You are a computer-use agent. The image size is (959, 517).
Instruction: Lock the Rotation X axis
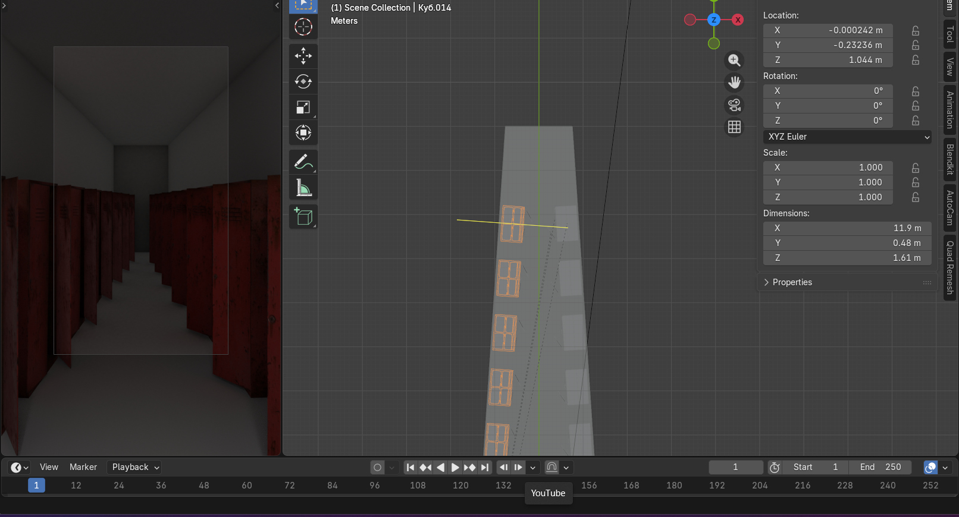[x=916, y=91]
